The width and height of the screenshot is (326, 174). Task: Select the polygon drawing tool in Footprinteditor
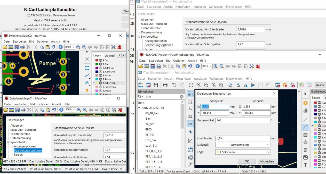305,150
